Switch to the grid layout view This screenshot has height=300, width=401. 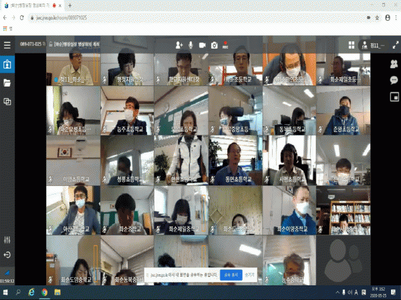pyautogui.click(x=351, y=45)
